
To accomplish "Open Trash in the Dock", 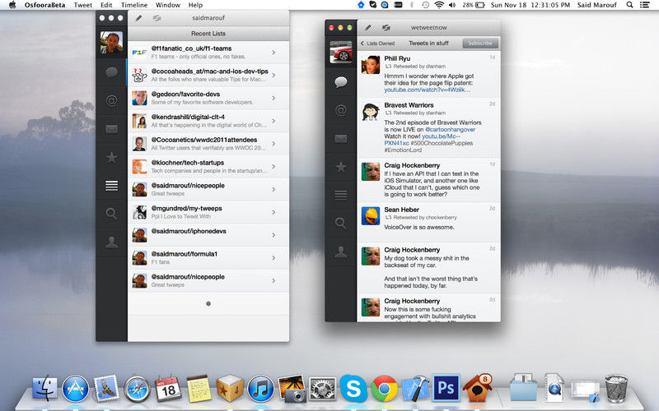I will (616, 388).
